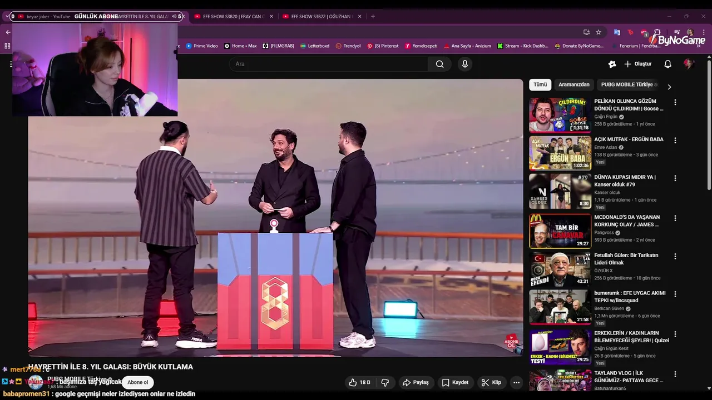Image resolution: width=712 pixels, height=400 pixels.
Task: Open Oluştur create menu
Action: tap(637, 64)
